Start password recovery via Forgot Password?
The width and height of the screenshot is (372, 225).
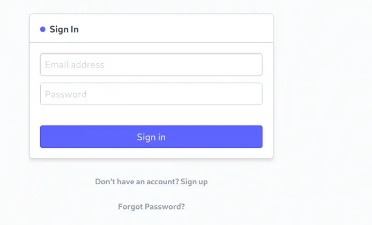[151, 206]
